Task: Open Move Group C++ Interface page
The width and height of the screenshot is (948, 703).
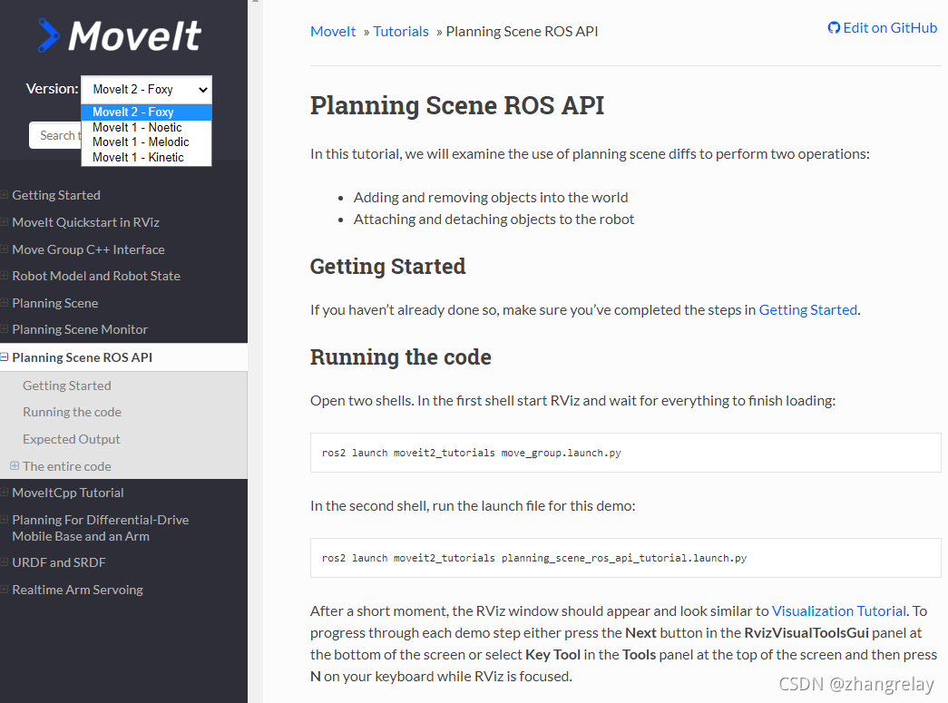Action: tap(88, 249)
